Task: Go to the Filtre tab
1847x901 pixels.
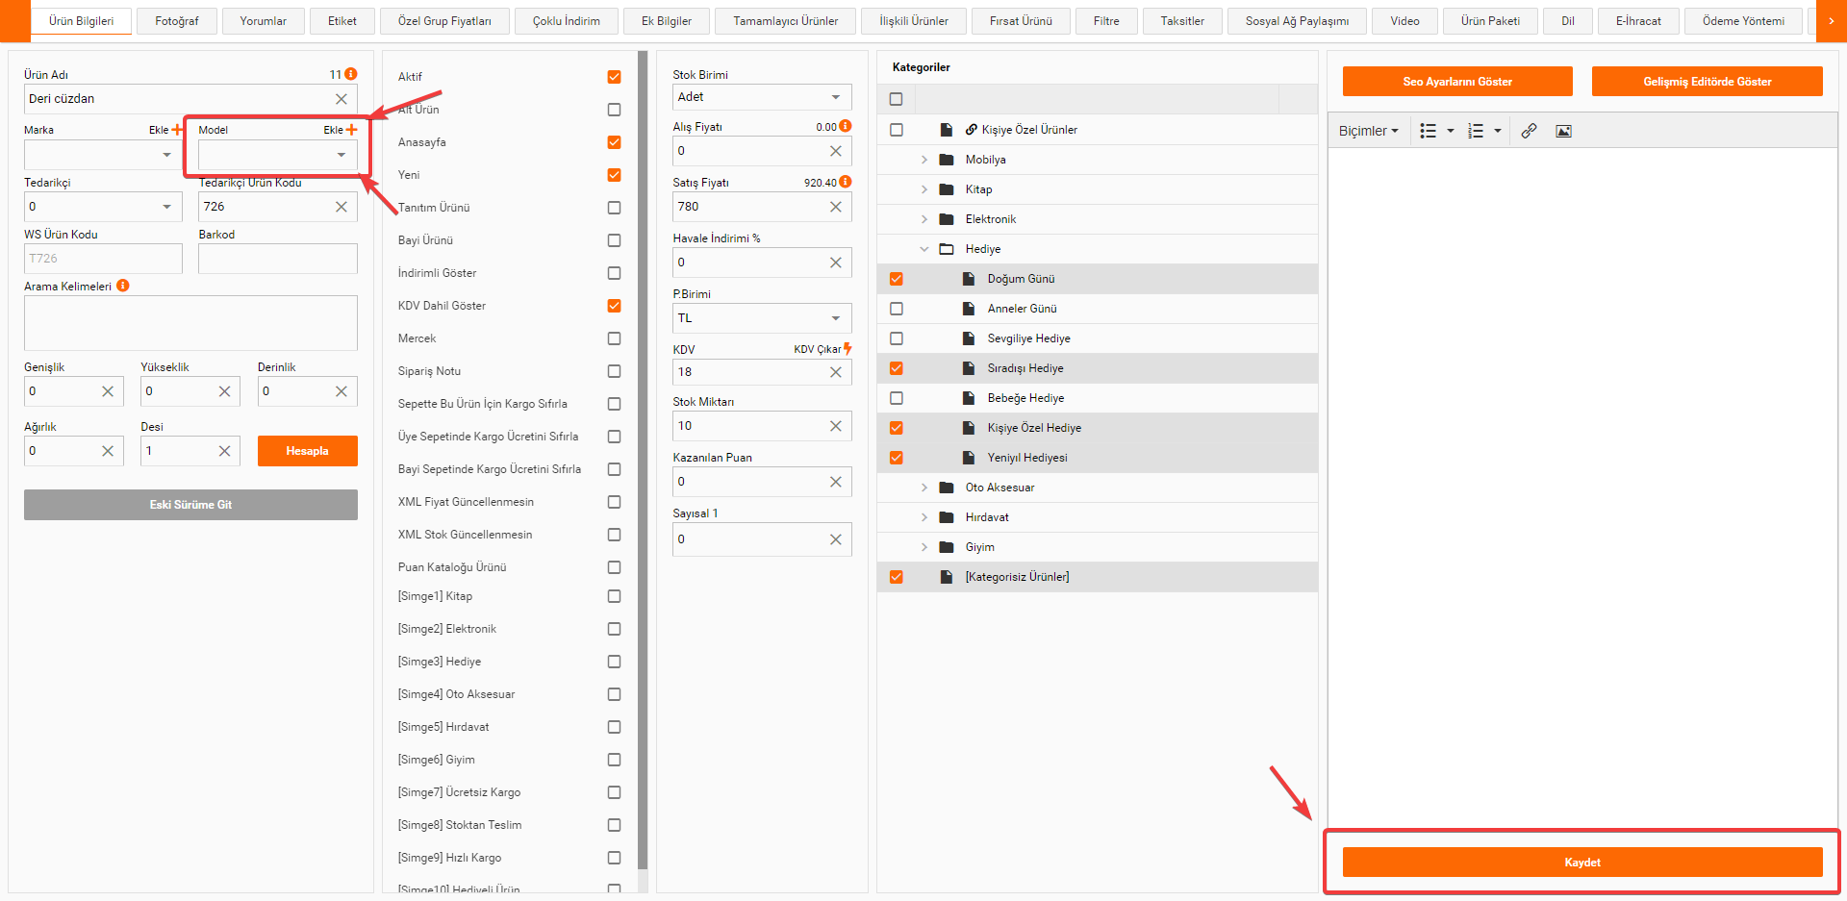Action: pos(1106,21)
